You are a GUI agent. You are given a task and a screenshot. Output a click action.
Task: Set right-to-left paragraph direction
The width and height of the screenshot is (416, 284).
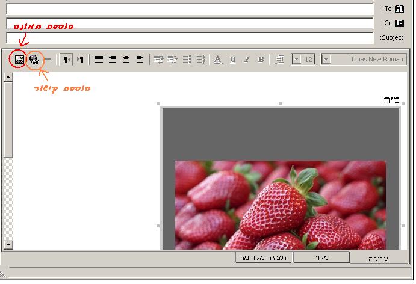click(x=66, y=60)
